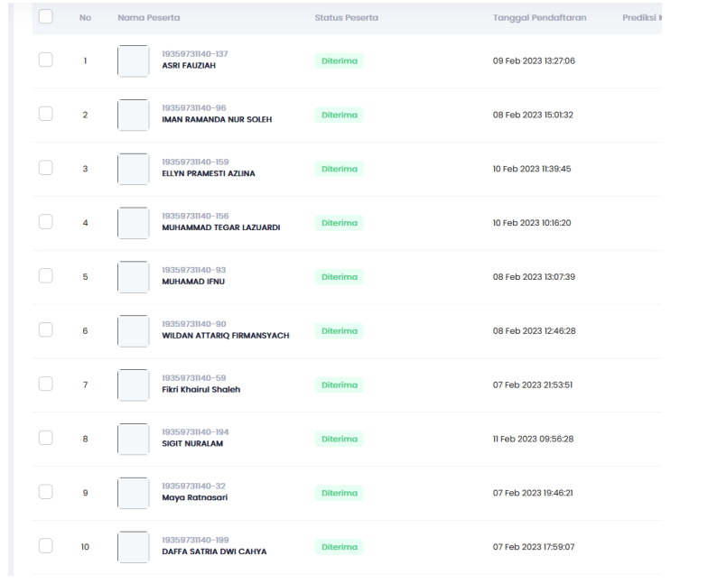Select registration date 07 Feb 2023 19:46:21

(533, 493)
